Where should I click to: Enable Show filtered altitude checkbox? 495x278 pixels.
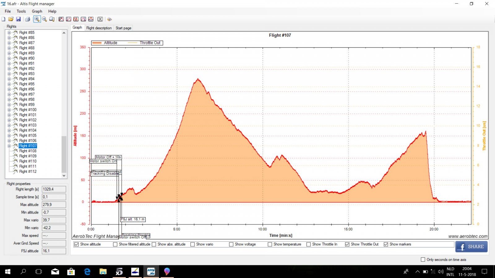pos(115,244)
